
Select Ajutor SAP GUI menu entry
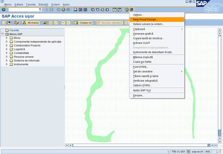[157, 90]
